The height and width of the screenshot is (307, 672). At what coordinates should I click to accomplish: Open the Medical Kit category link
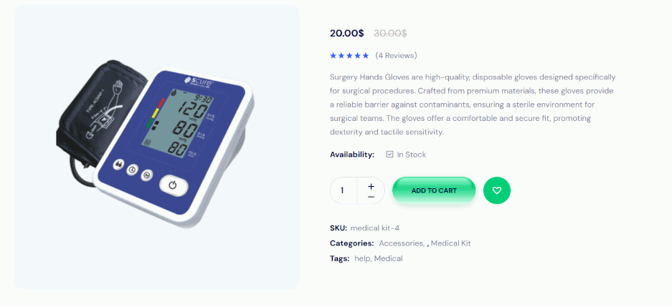click(450, 243)
